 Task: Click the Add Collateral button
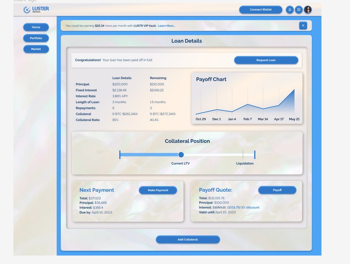click(x=188, y=239)
